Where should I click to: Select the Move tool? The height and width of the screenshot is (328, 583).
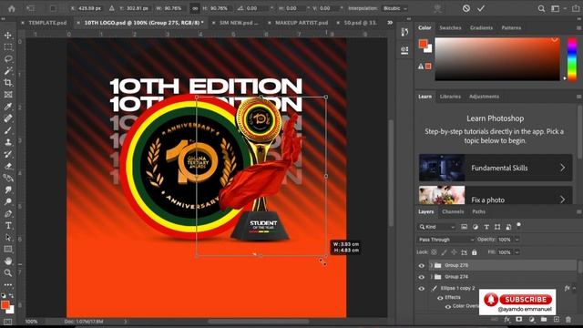click(8, 36)
